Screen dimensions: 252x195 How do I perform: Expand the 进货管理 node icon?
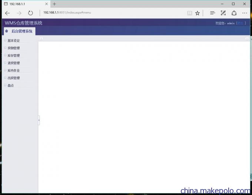coord(5,62)
